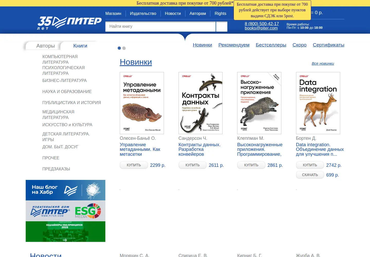Open the Дом. Быт. Досуг category
The width and height of the screenshot is (370, 257).
click(60, 147)
